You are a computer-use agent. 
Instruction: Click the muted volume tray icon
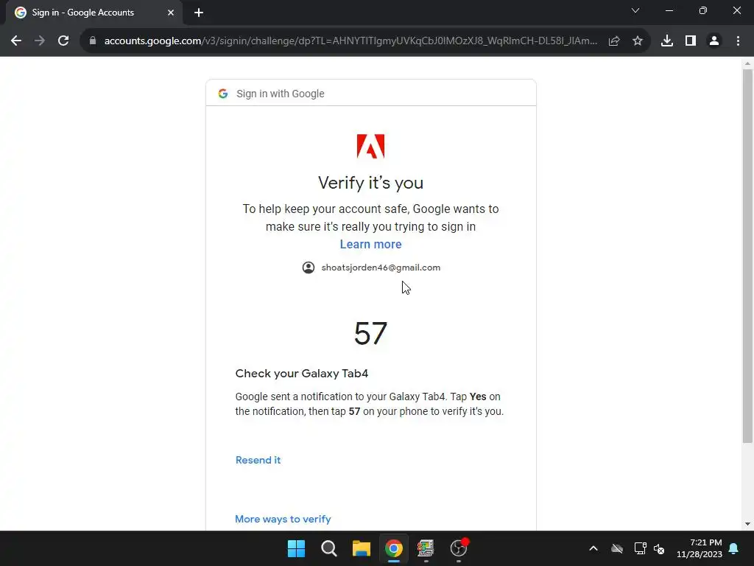point(659,548)
